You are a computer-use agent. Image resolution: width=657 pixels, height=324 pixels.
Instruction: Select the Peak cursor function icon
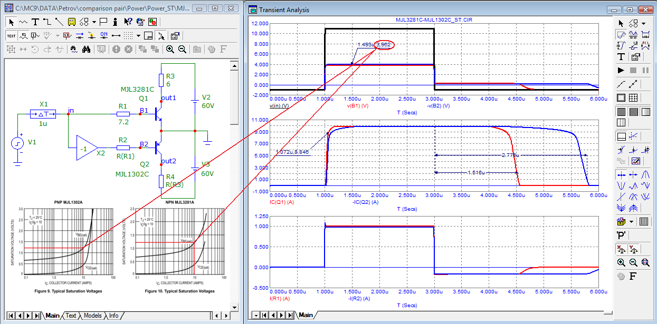(646, 174)
